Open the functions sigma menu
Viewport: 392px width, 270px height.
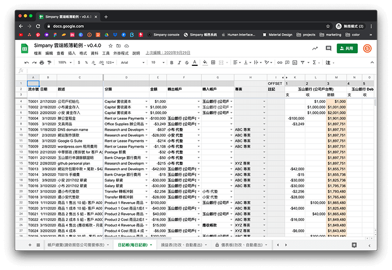[316, 63]
